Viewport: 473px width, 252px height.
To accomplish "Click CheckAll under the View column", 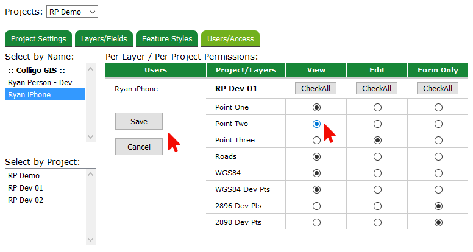I will (x=316, y=89).
